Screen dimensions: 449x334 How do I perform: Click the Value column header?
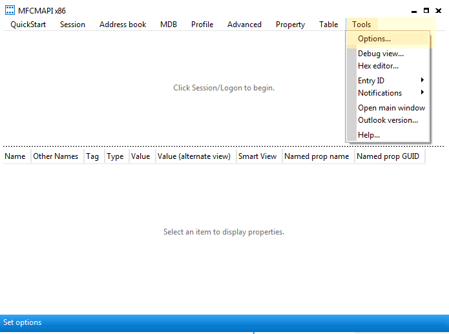(x=142, y=156)
